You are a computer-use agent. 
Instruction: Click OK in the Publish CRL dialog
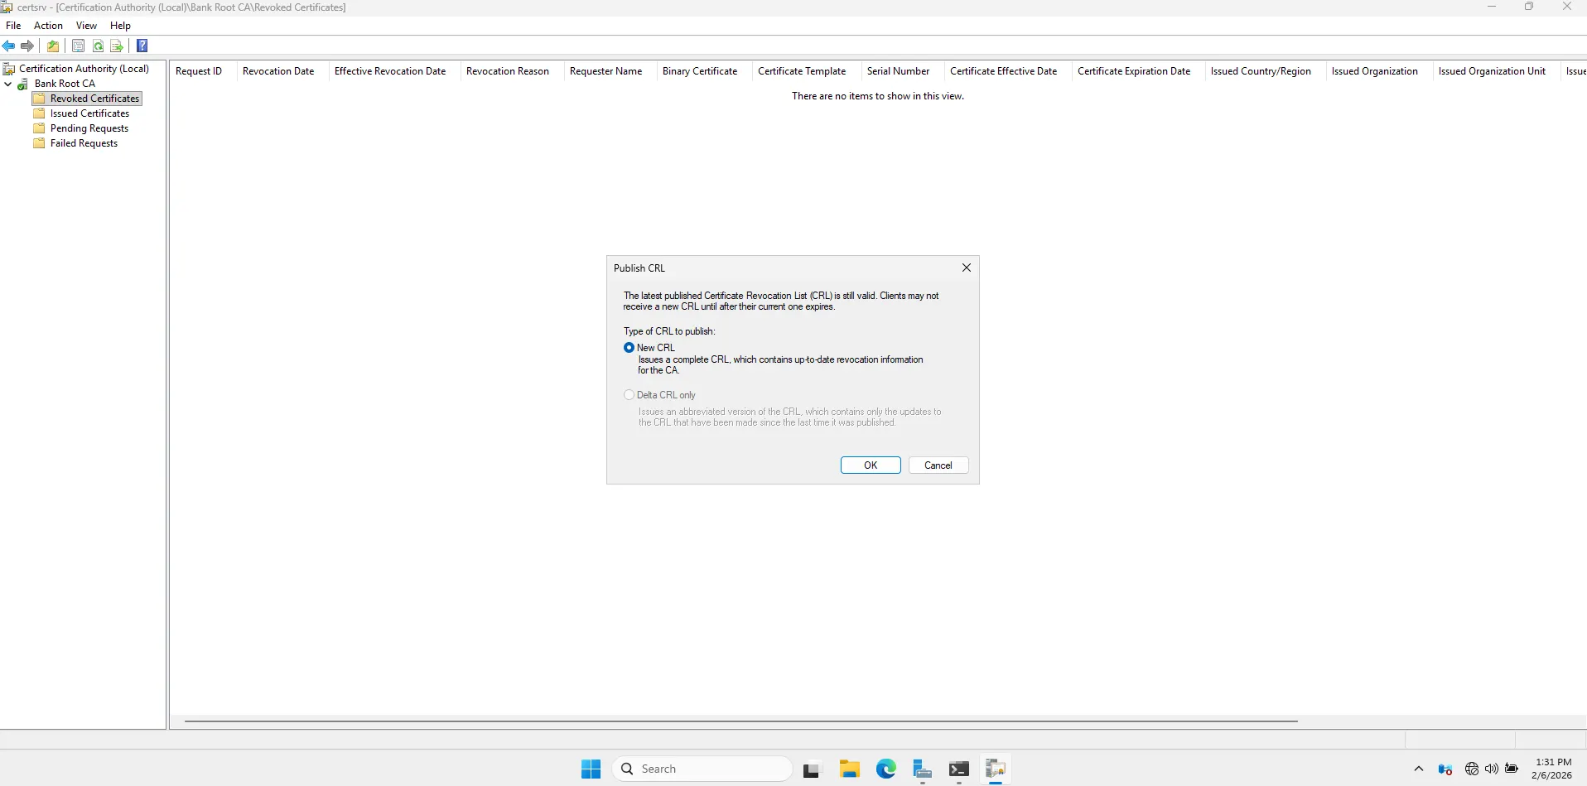[871, 465]
